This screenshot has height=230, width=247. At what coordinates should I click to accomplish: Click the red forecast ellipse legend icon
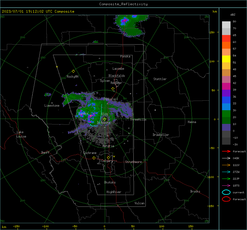[226, 199]
